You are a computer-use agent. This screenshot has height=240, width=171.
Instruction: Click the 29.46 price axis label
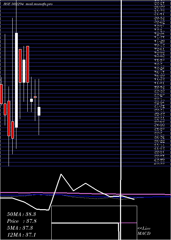159,159
